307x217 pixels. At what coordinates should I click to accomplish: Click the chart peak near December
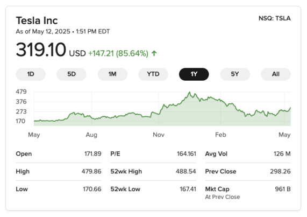(x=189, y=92)
